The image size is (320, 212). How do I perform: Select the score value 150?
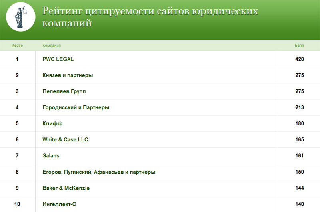coord(300,172)
